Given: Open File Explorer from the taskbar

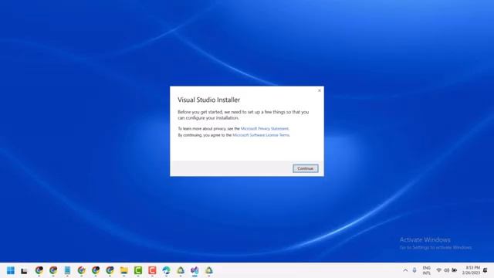Looking at the screenshot, I should pos(123,270).
